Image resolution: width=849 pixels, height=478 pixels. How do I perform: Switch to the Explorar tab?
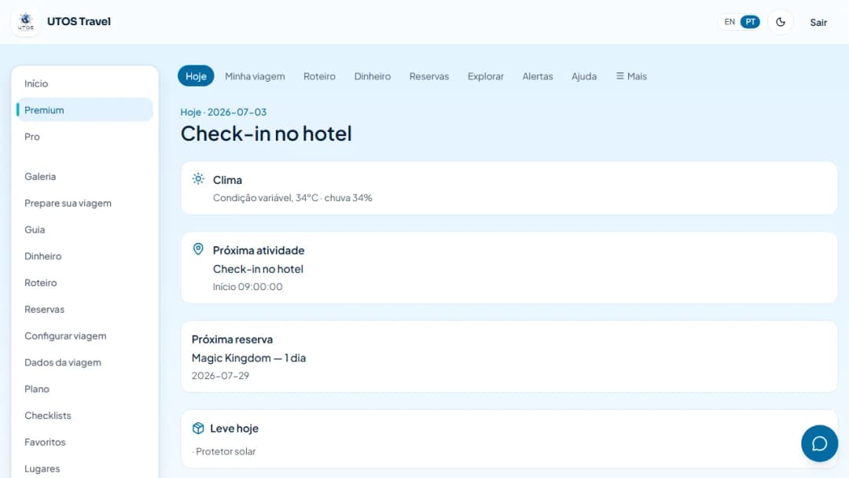[486, 76]
